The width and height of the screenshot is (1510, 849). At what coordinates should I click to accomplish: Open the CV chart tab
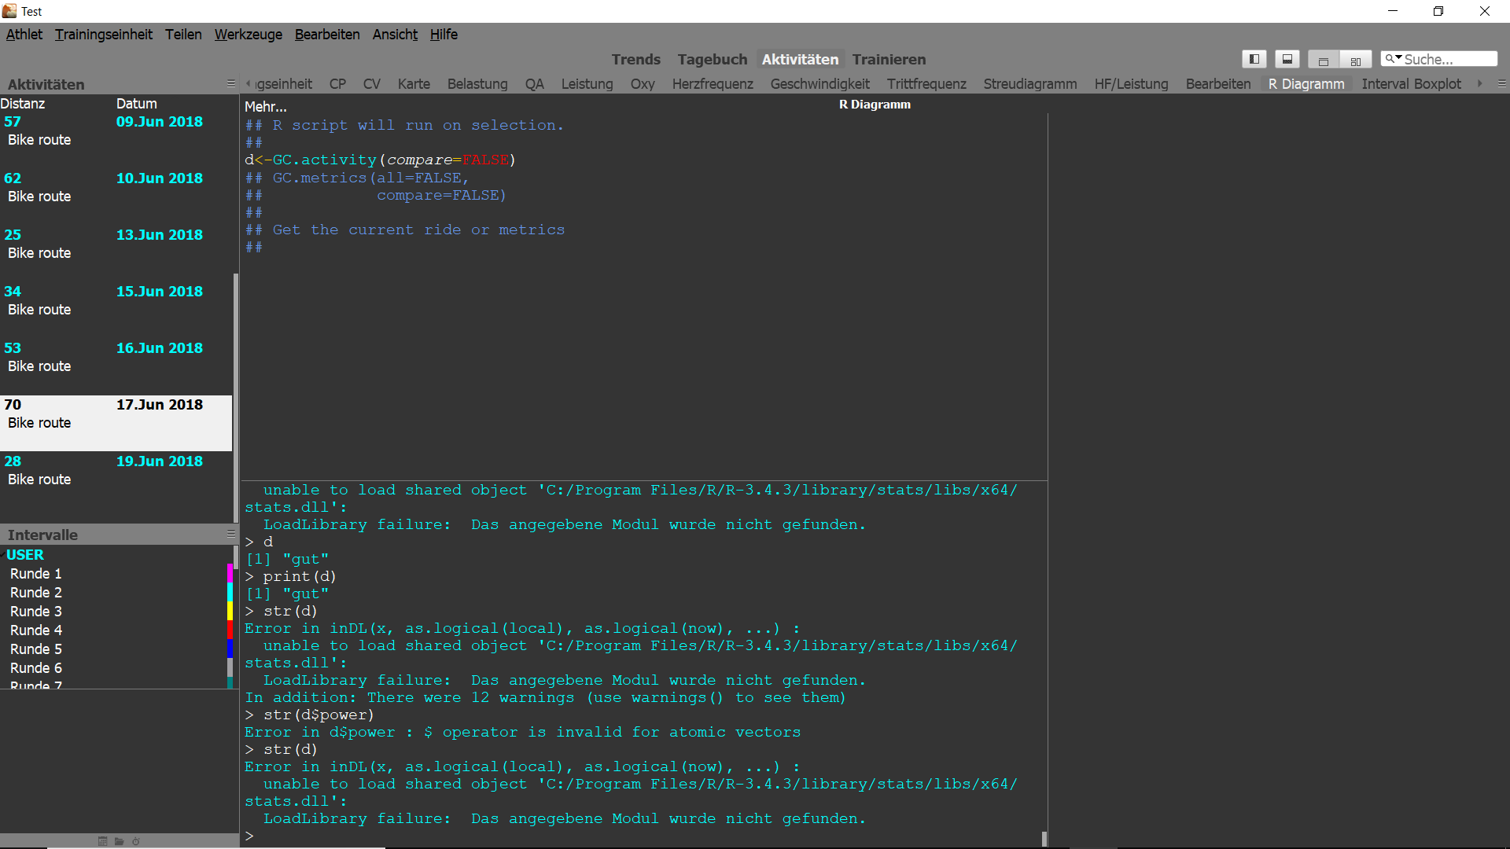tap(372, 84)
